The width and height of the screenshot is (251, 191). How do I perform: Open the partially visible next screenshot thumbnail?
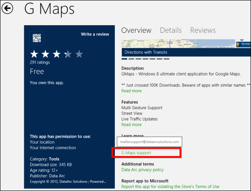point(243,44)
